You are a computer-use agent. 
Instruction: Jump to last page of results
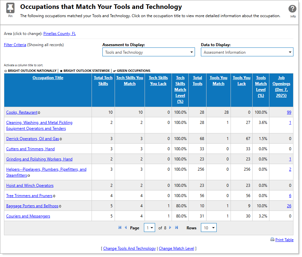pos(177,228)
